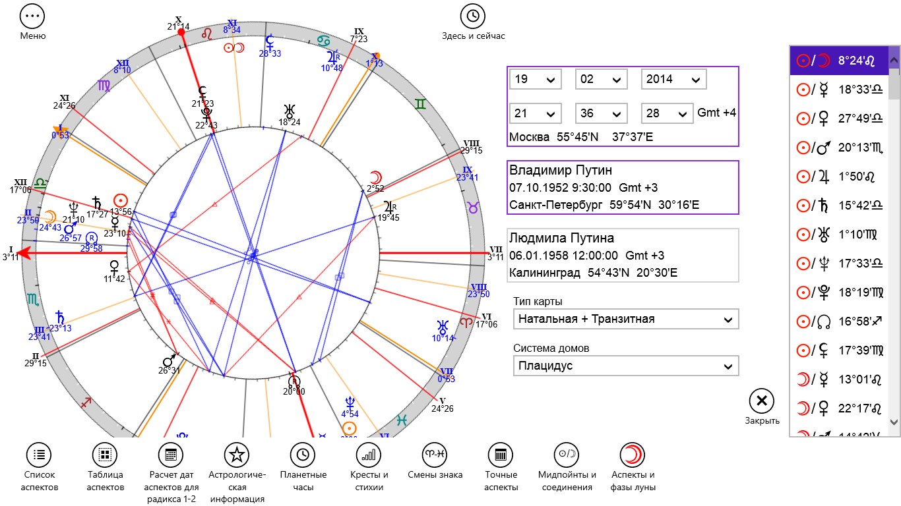
Task: Open Расчет дат аспектов calculator icon
Action: pos(171,455)
